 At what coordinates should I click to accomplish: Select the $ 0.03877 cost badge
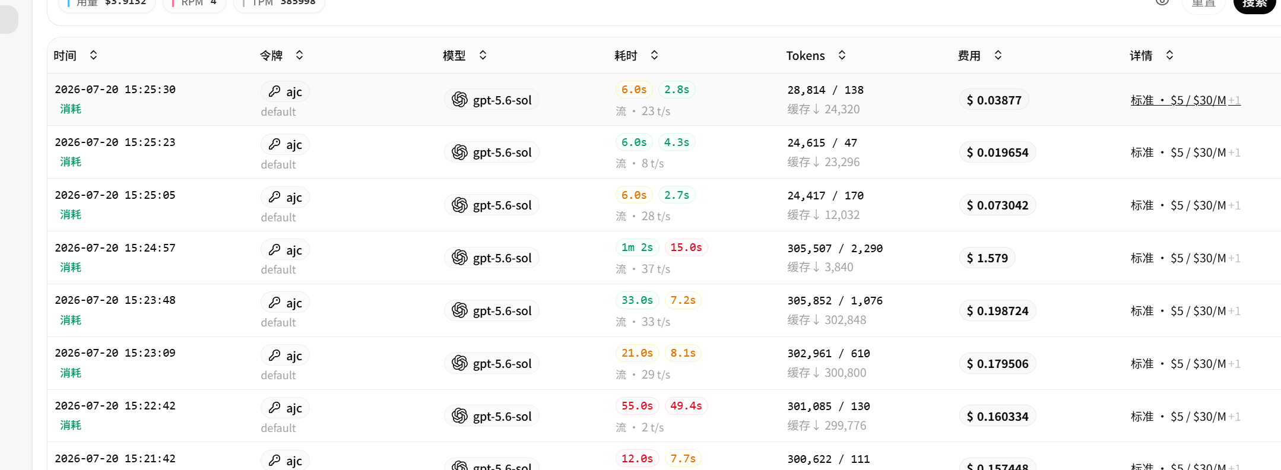click(994, 100)
